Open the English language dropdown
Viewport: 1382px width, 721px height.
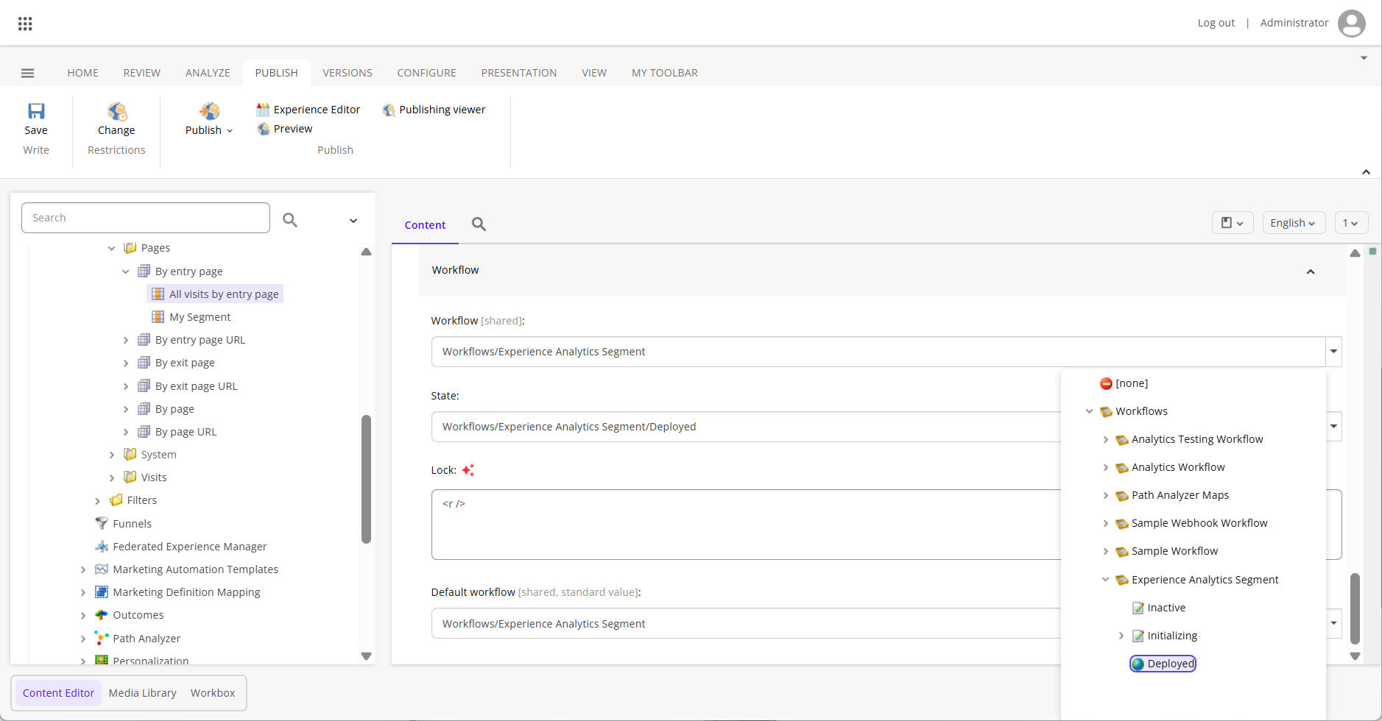pos(1294,223)
